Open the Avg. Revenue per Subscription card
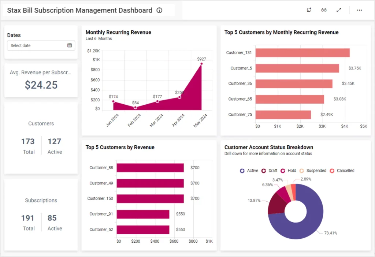 click(x=41, y=79)
